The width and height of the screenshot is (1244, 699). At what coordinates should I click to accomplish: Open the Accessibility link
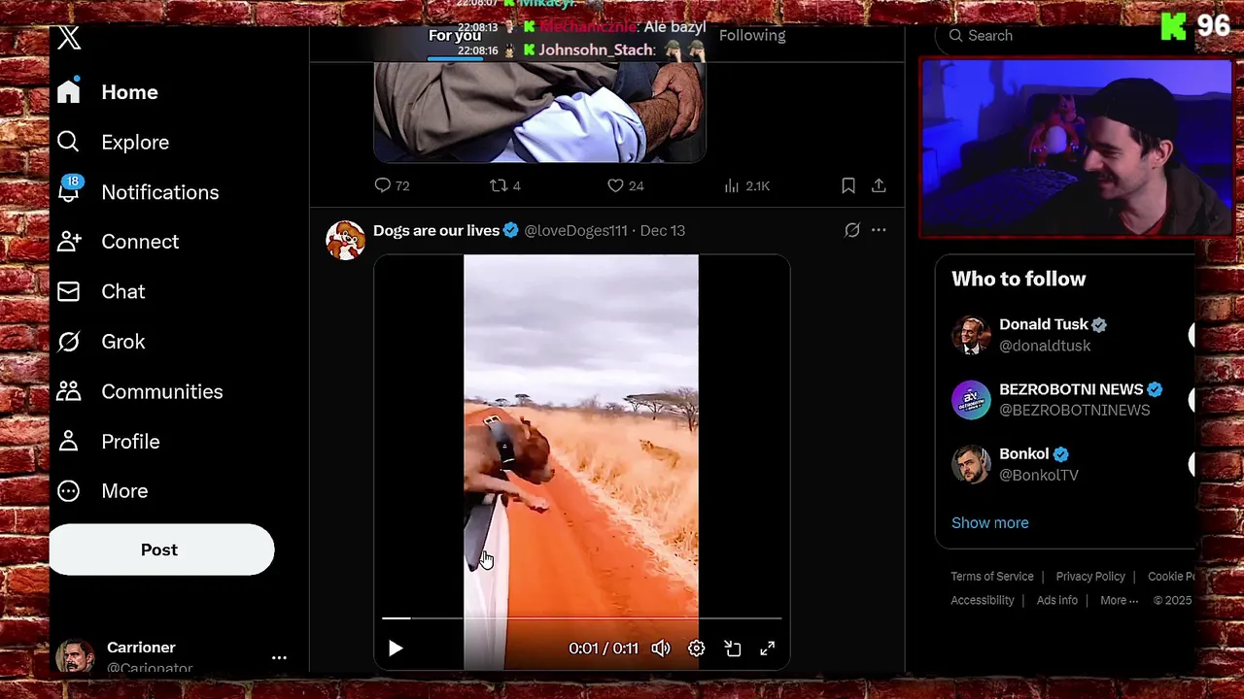[983, 601]
